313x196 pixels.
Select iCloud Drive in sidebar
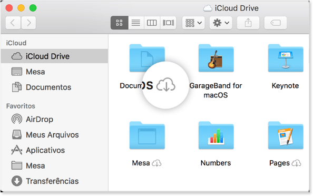(54, 56)
